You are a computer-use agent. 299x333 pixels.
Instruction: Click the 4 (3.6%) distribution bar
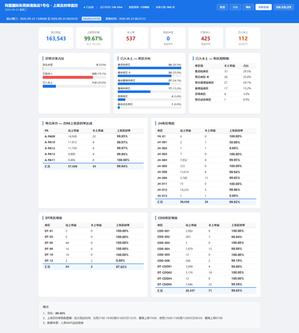121,99
